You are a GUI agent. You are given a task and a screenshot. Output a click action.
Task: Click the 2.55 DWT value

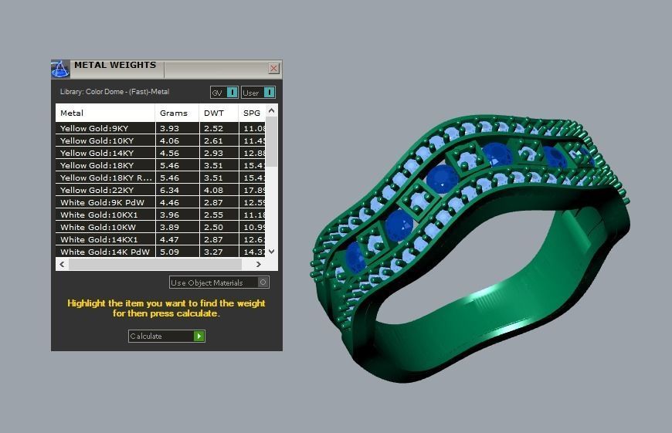click(213, 215)
